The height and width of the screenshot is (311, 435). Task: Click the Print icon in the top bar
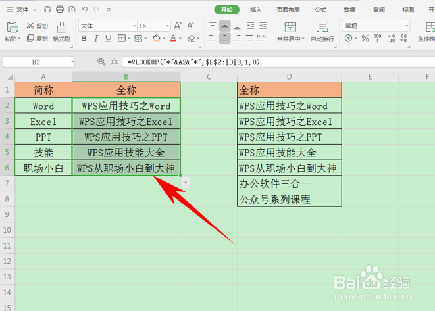(60, 9)
